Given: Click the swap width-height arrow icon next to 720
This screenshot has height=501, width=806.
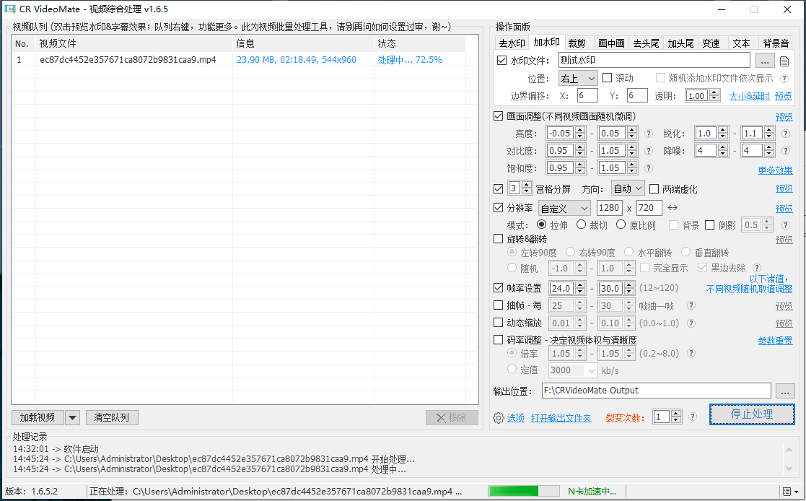Looking at the screenshot, I should [x=673, y=208].
